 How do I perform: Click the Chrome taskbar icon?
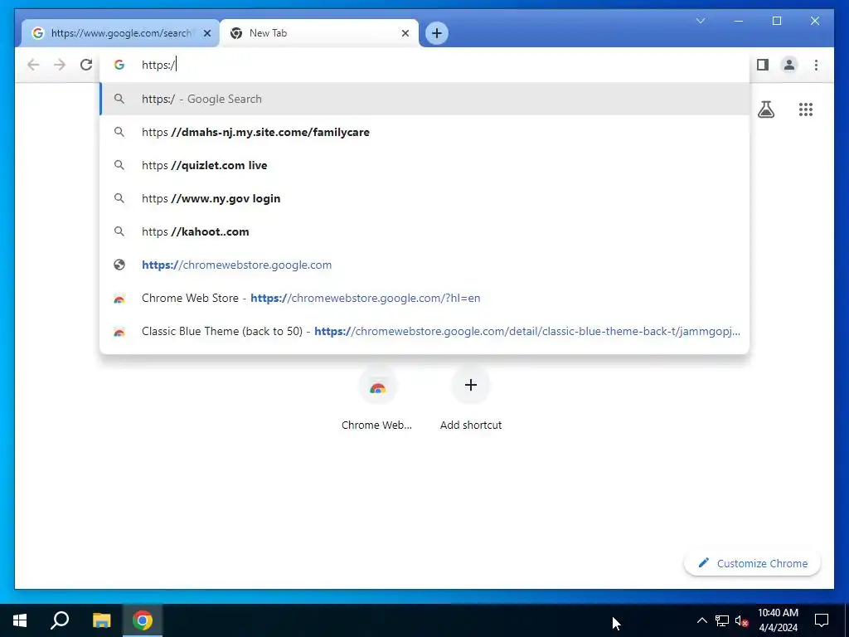tap(143, 620)
